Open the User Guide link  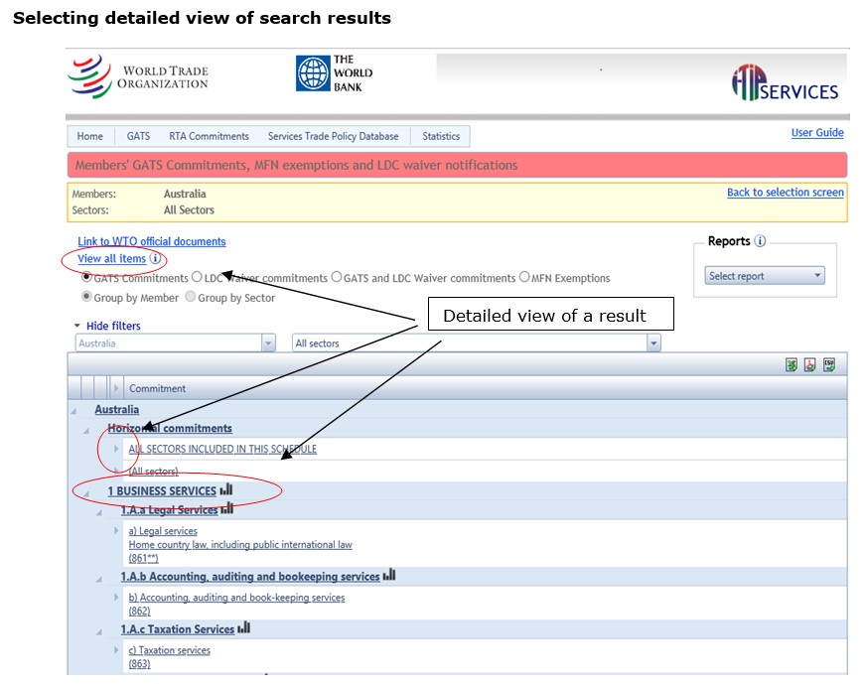[x=817, y=133]
